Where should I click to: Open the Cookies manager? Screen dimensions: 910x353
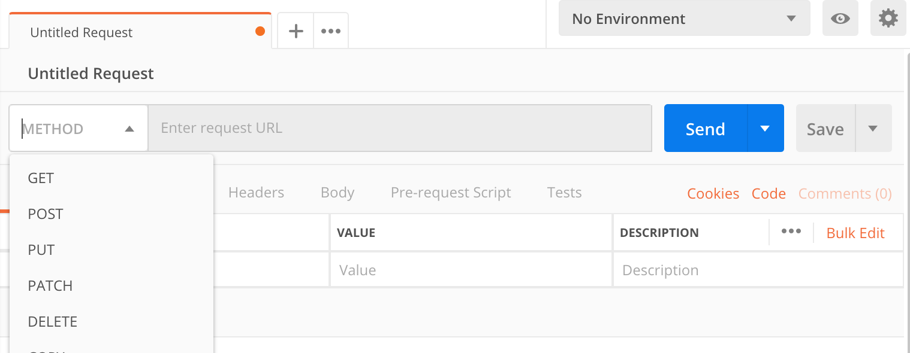[713, 193]
